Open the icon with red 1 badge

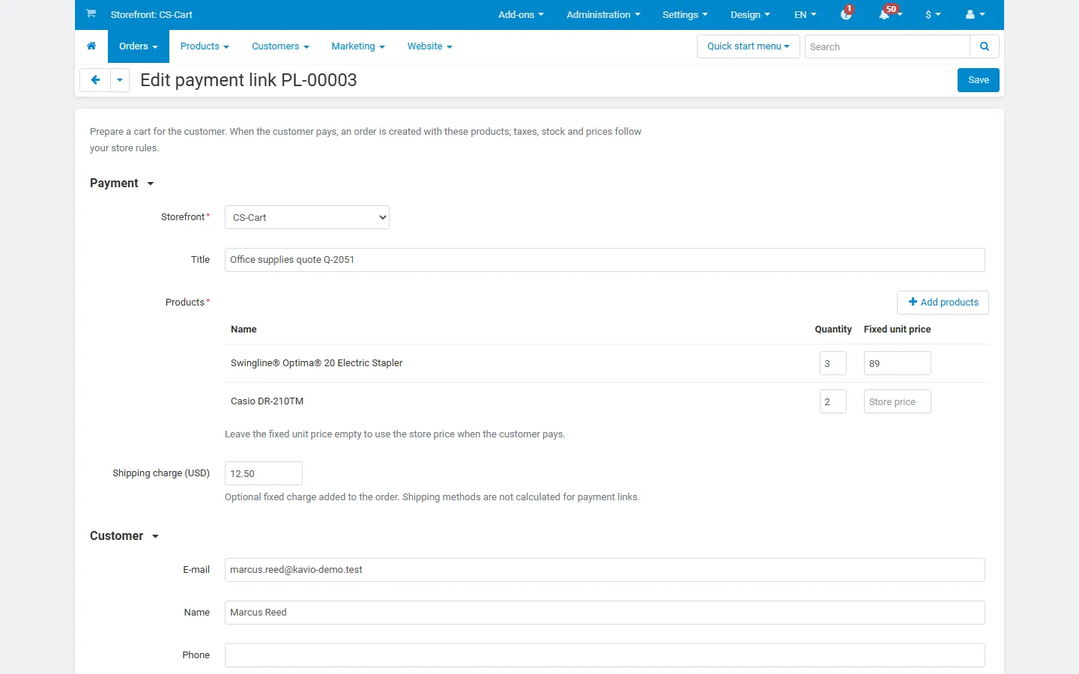point(847,14)
